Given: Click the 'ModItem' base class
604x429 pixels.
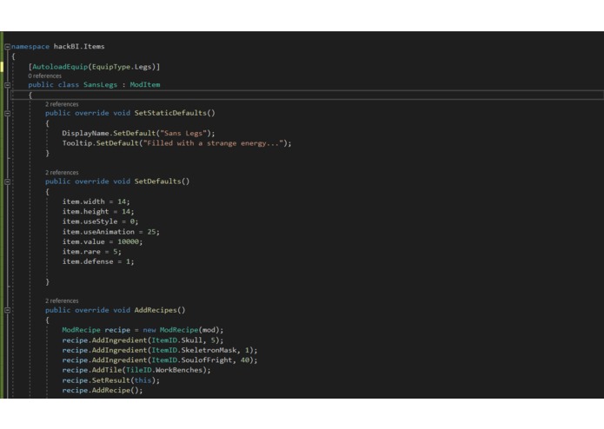Looking at the screenshot, I should point(145,84).
